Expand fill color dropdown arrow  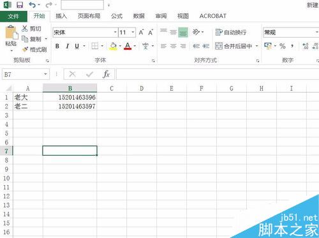(x=120, y=46)
